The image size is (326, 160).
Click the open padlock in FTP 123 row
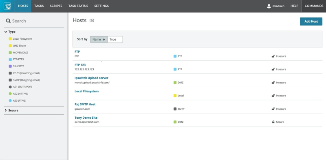point(273,69)
